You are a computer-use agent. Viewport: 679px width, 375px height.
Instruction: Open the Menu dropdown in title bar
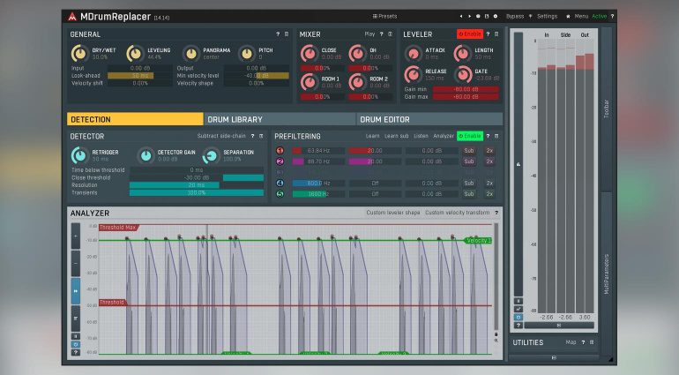coord(580,16)
